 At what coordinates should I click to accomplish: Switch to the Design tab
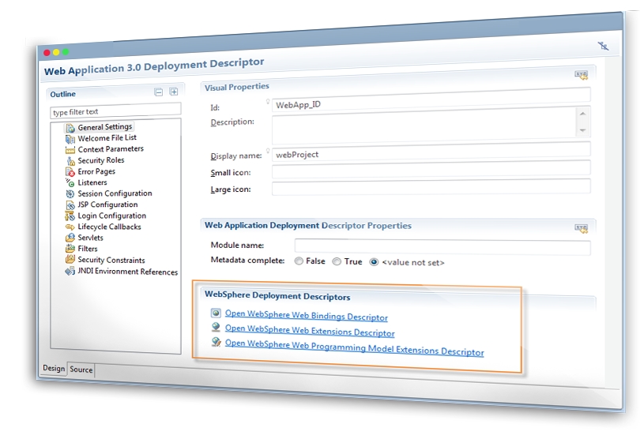pos(54,368)
